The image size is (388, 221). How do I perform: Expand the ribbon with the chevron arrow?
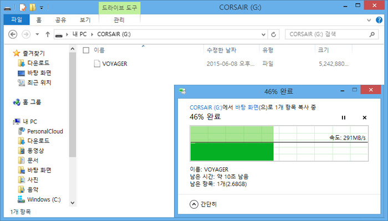[369, 20]
